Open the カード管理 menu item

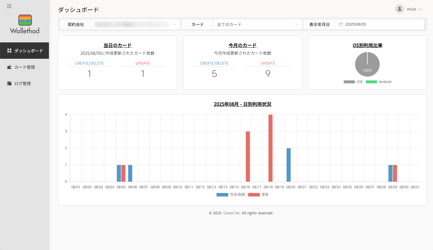click(25, 67)
